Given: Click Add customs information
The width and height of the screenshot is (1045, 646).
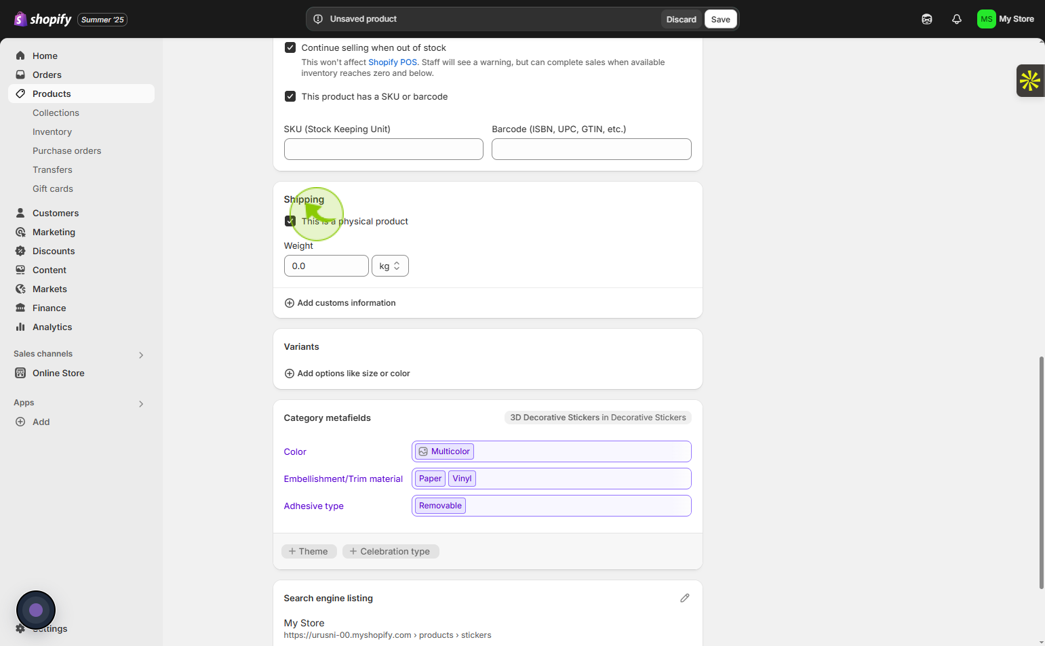Looking at the screenshot, I should [340, 303].
